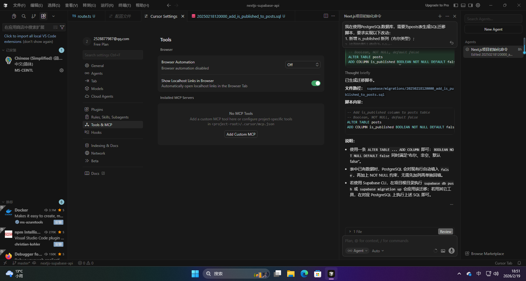Open errors and warnings status indicator
This screenshot has height=281, width=526.
[86, 263]
